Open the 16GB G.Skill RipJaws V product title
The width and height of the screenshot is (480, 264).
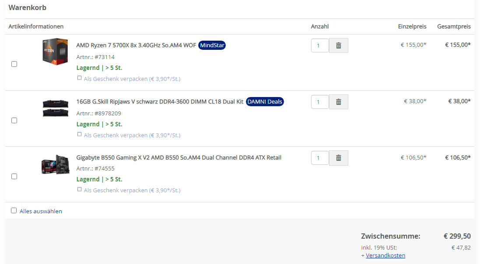[x=160, y=101]
